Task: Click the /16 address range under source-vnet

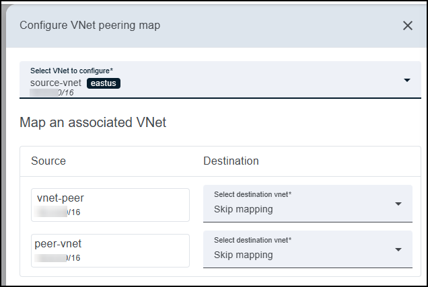Action: pos(66,93)
